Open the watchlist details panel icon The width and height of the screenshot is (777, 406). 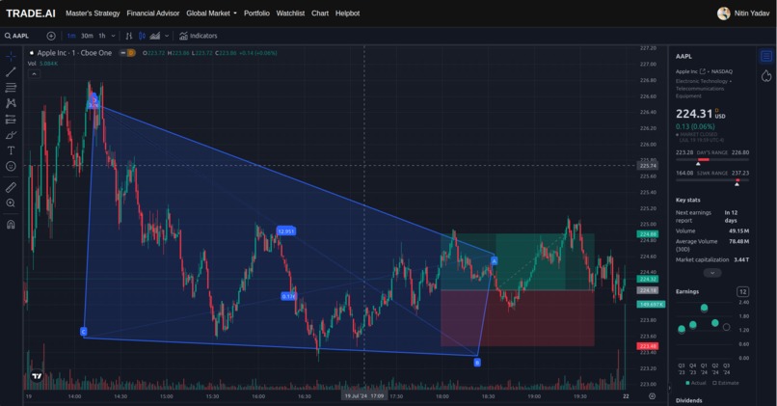[x=766, y=56]
